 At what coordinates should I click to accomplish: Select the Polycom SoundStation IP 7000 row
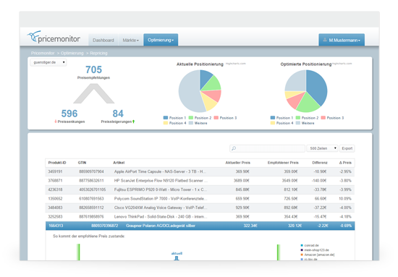(200, 199)
